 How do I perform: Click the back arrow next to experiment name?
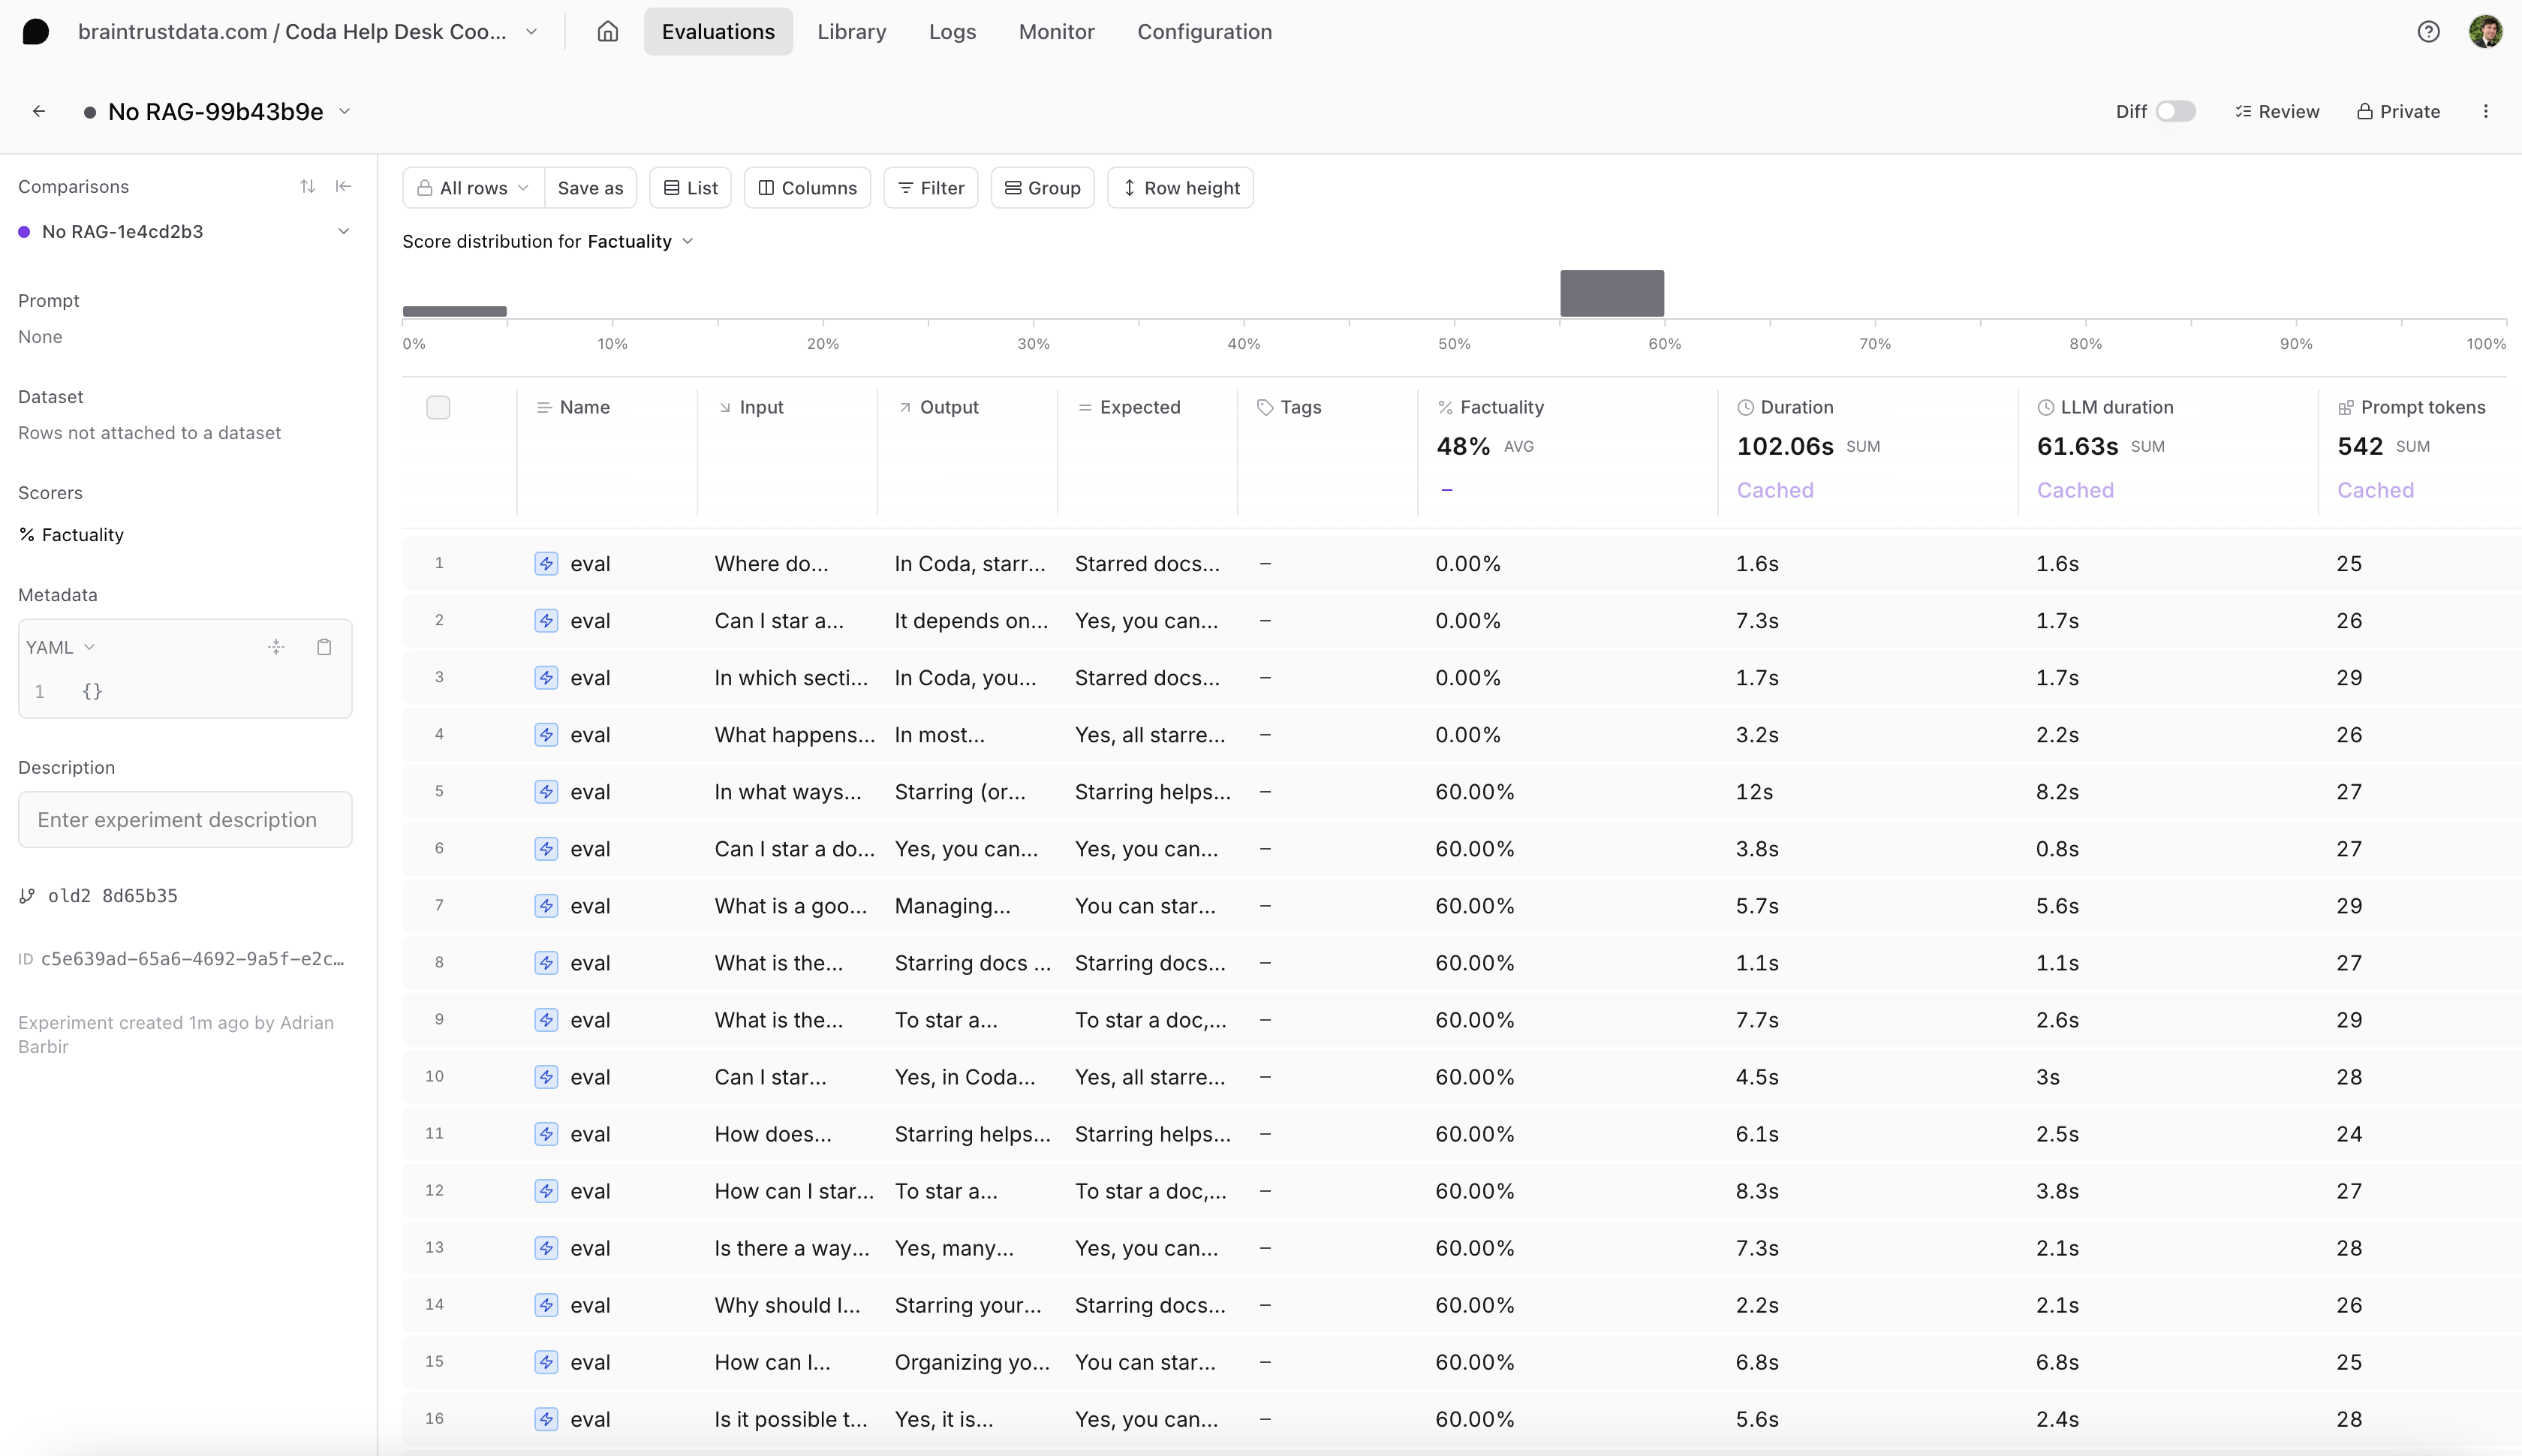coord(39,111)
